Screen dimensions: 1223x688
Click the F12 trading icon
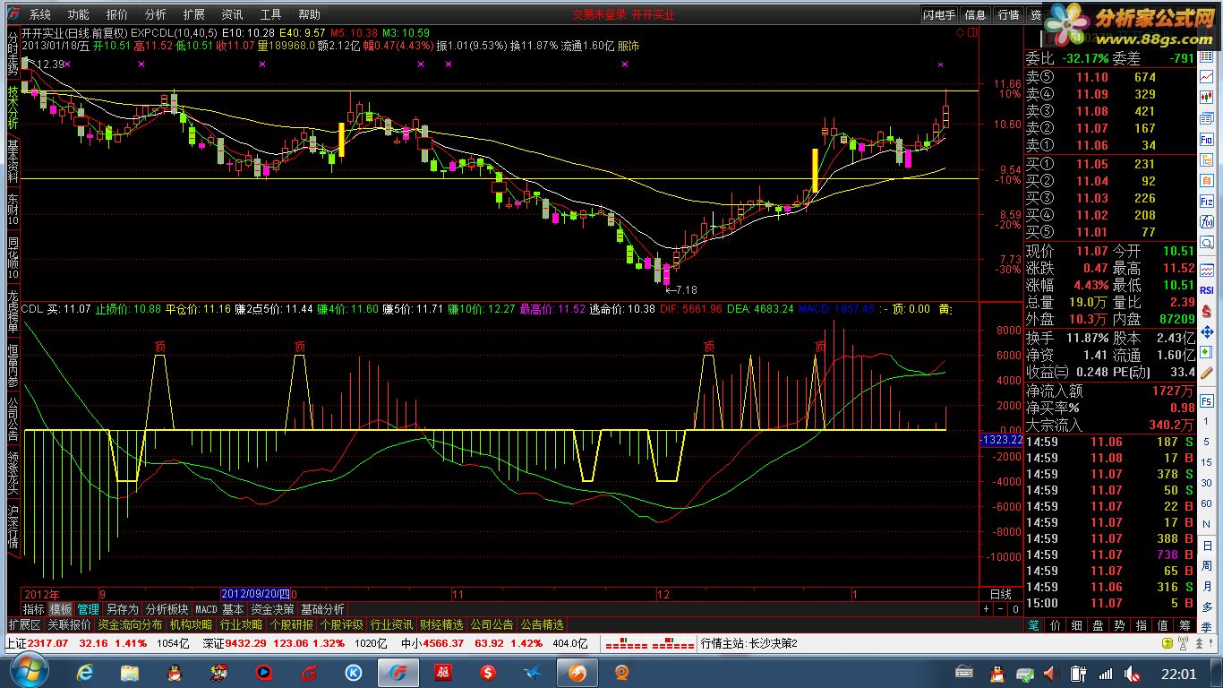tap(1207, 201)
